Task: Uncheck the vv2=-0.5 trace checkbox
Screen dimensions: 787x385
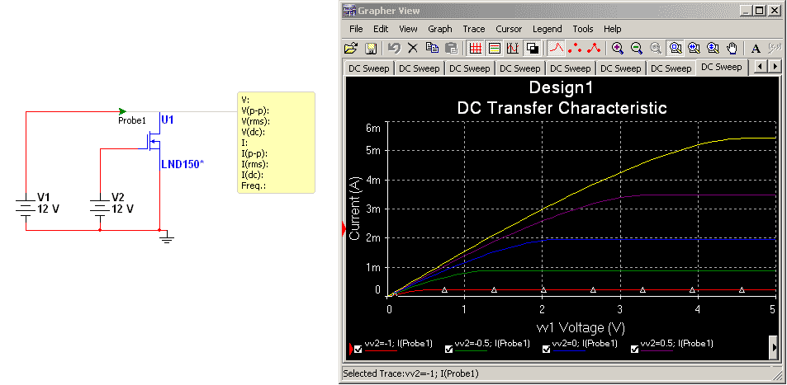Action: [448, 350]
